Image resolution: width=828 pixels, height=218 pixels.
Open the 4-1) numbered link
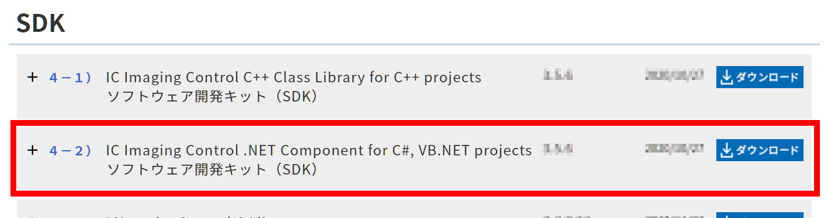click(71, 77)
